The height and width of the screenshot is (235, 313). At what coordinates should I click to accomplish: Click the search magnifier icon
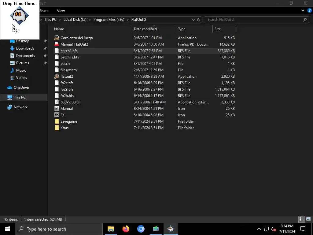[305, 20]
